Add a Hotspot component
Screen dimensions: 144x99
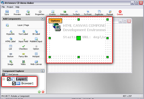point(36,55)
